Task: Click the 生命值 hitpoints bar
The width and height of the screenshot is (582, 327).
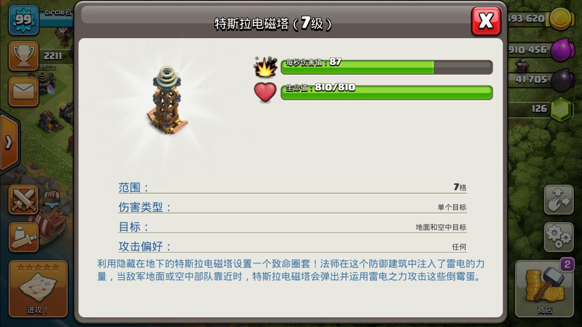Action: [x=386, y=93]
